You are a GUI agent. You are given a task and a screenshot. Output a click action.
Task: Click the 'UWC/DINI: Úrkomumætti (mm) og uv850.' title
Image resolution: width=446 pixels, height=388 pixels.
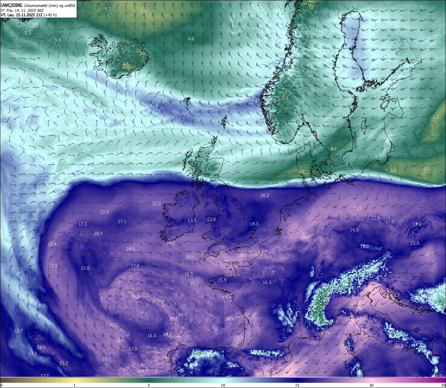pos(38,6)
